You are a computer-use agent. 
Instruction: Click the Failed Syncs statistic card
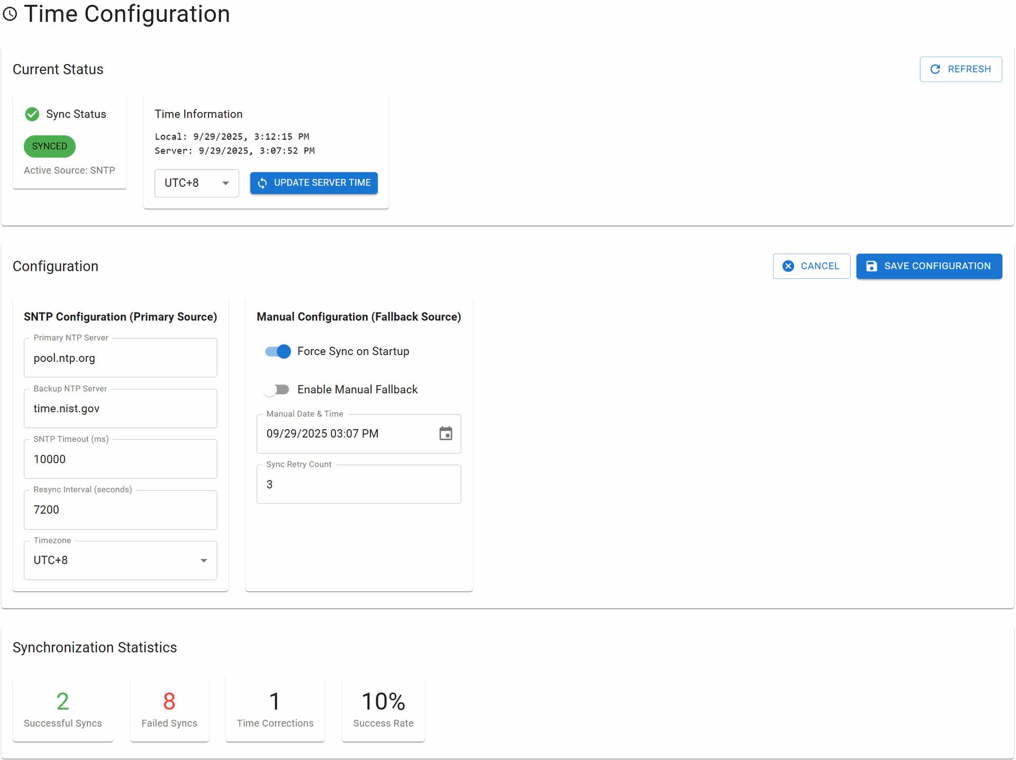click(x=169, y=709)
